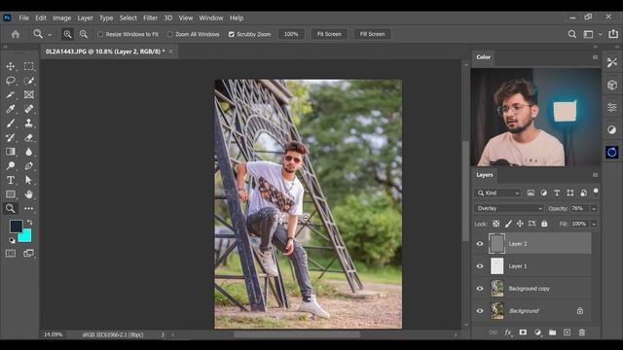Open the Overlay blend mode dropdown
The image size is (623, 350).
click(x=509, y=208)
